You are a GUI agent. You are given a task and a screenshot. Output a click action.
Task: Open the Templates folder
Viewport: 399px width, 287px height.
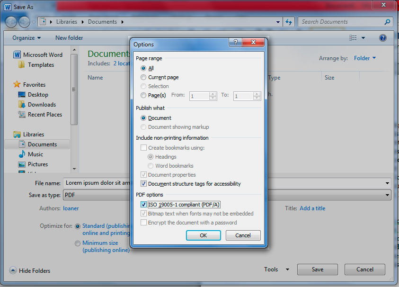[36, 65]
